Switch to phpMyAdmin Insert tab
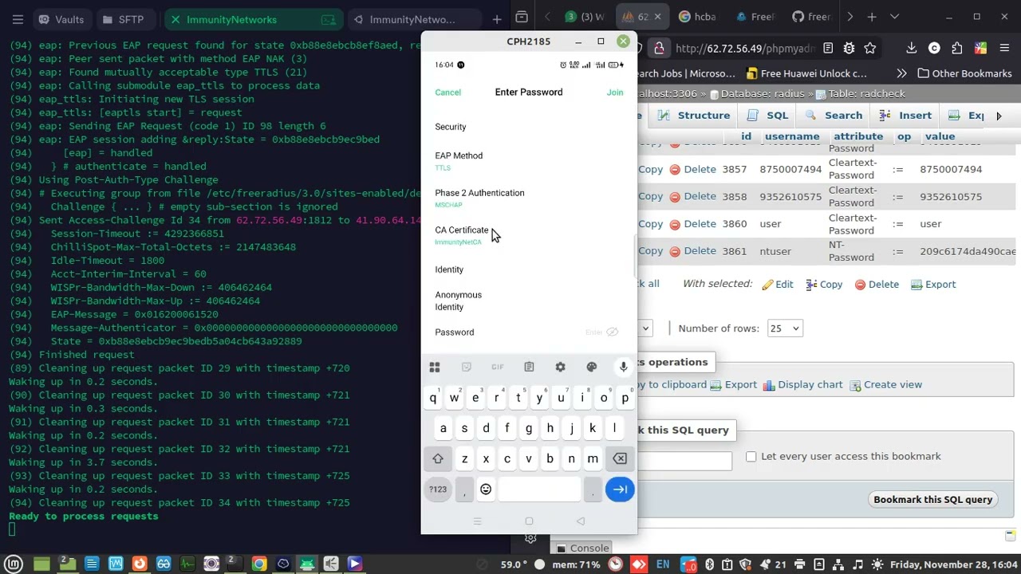The height and width of the screenshot is (574, 1021). pos(905,116)
